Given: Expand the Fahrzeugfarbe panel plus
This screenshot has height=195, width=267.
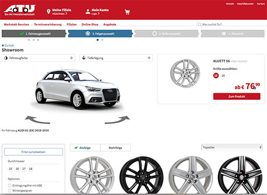Looking at the screenshot, I should click(x=71, y=58).
